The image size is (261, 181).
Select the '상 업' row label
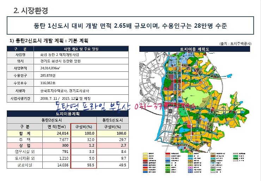point(25,145)
